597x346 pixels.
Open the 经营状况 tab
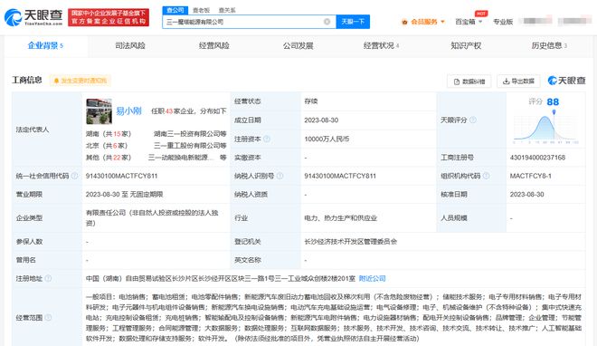coord(381,45)
